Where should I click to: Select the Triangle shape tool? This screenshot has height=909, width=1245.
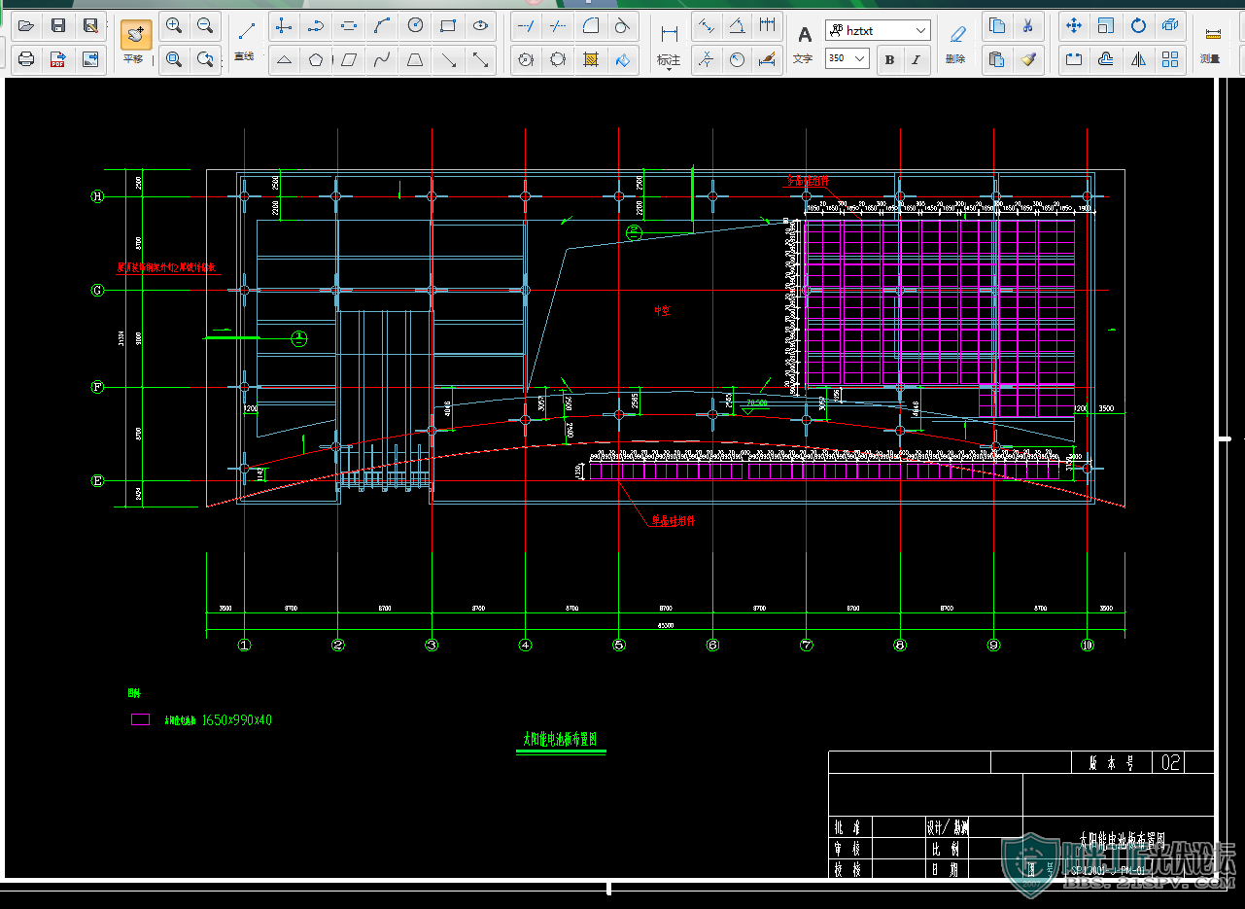[x=284, y=59]
